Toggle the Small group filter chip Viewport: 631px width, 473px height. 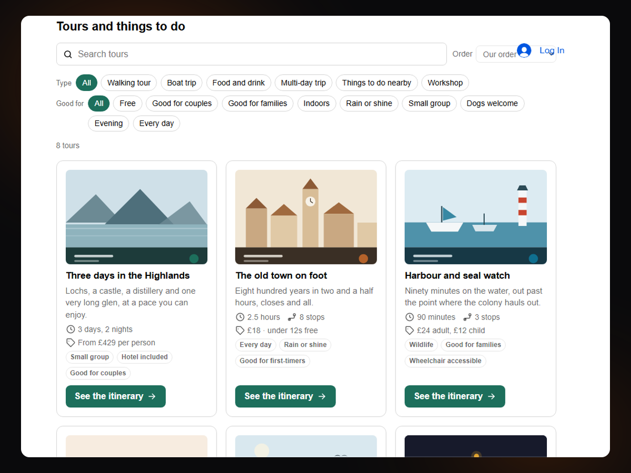[429, 104]
